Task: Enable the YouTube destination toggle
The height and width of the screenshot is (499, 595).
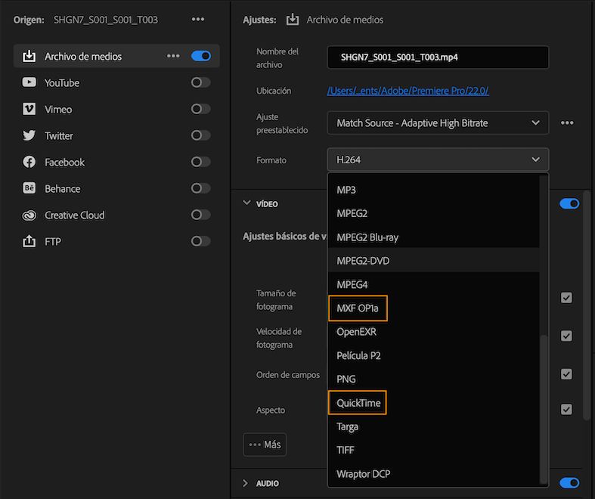Action: (201, 82)
